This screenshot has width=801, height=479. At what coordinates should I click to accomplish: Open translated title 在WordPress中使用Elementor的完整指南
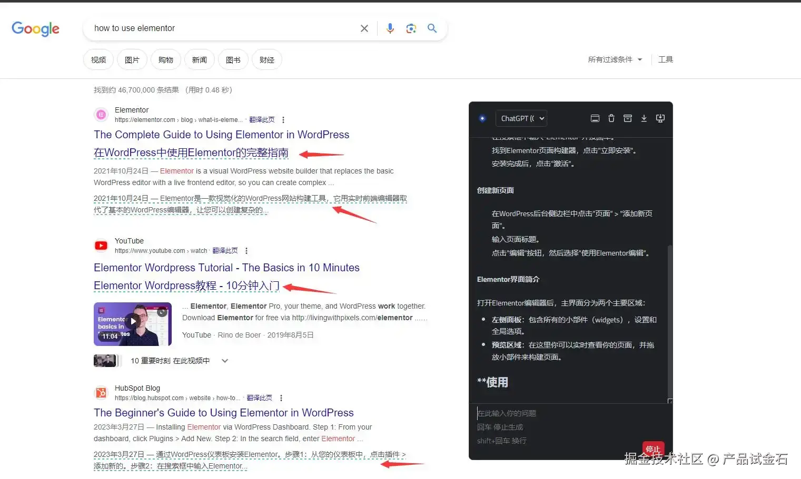tap(191, 152)
